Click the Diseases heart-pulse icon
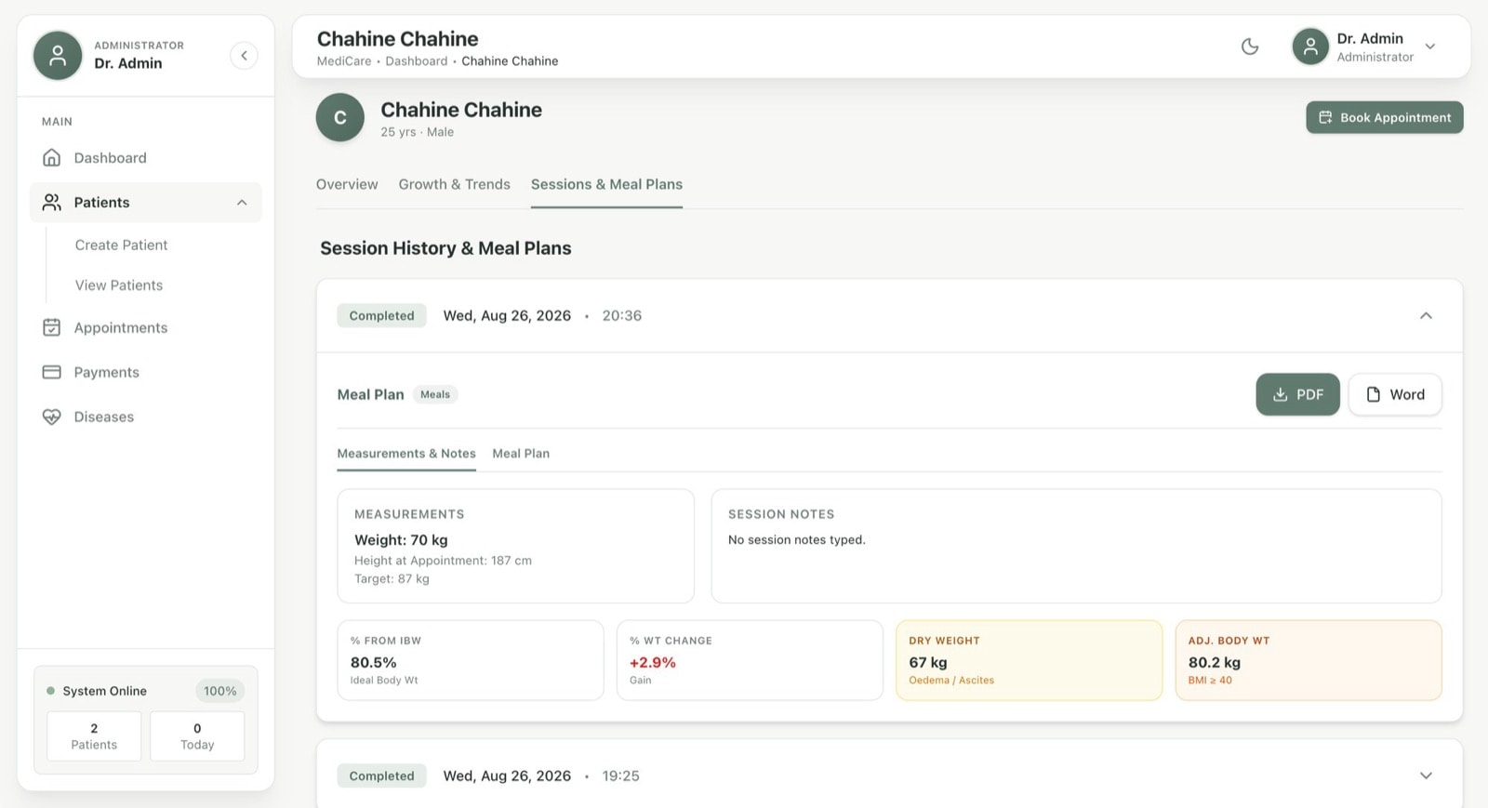The width and height of the screenshot is (1488, 808). [x=52, y=417]
